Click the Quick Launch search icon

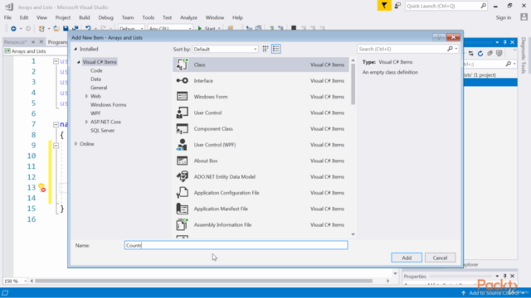click(483, 6)
